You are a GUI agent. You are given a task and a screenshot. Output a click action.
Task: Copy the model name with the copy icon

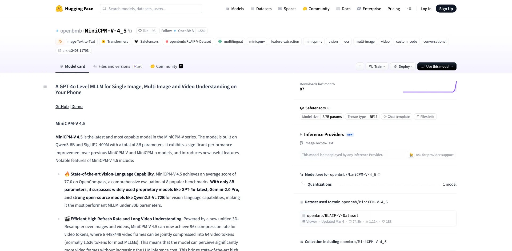point(130,31)
